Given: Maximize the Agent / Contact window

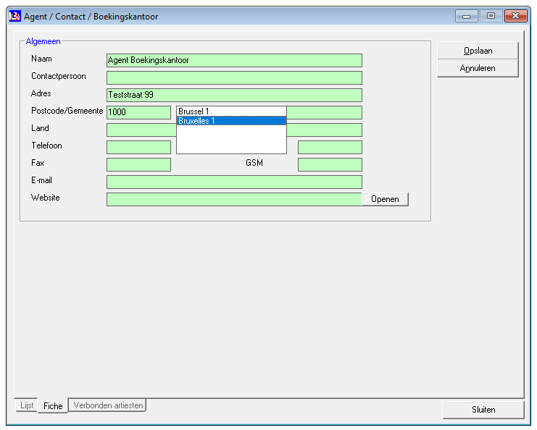Looking at the screenshot, I should tap(491, 16).
